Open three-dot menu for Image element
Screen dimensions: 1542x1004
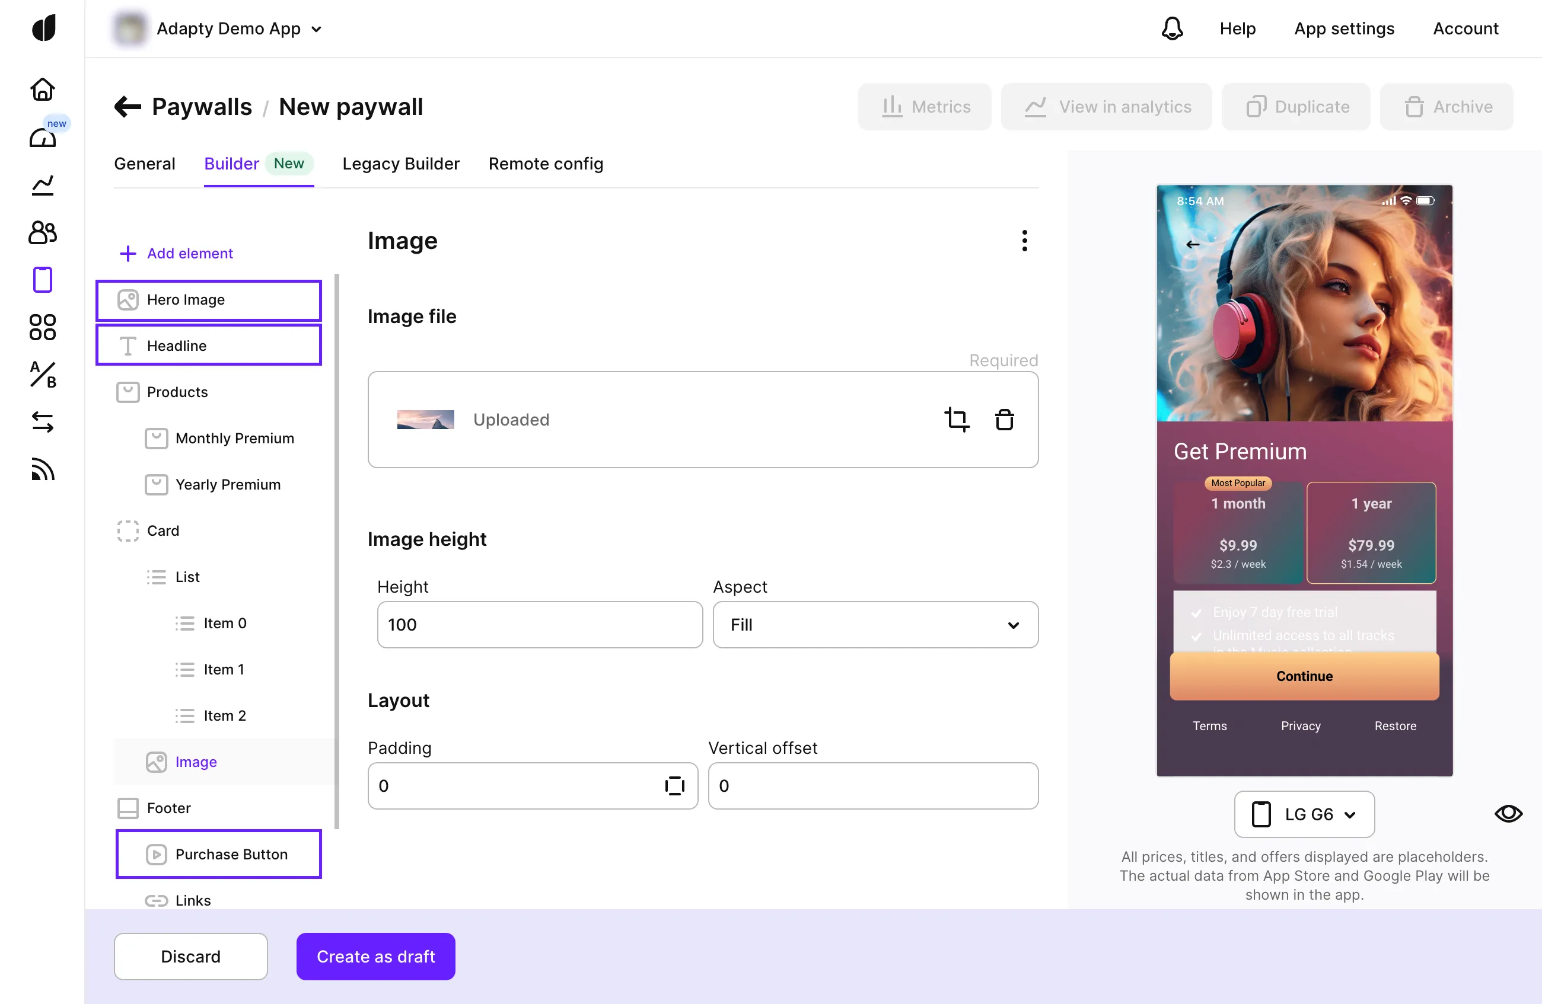coord(1024,241)
